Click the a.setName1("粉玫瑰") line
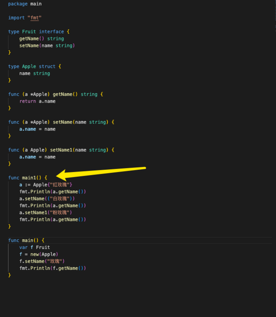 click(x=45, y=213)
